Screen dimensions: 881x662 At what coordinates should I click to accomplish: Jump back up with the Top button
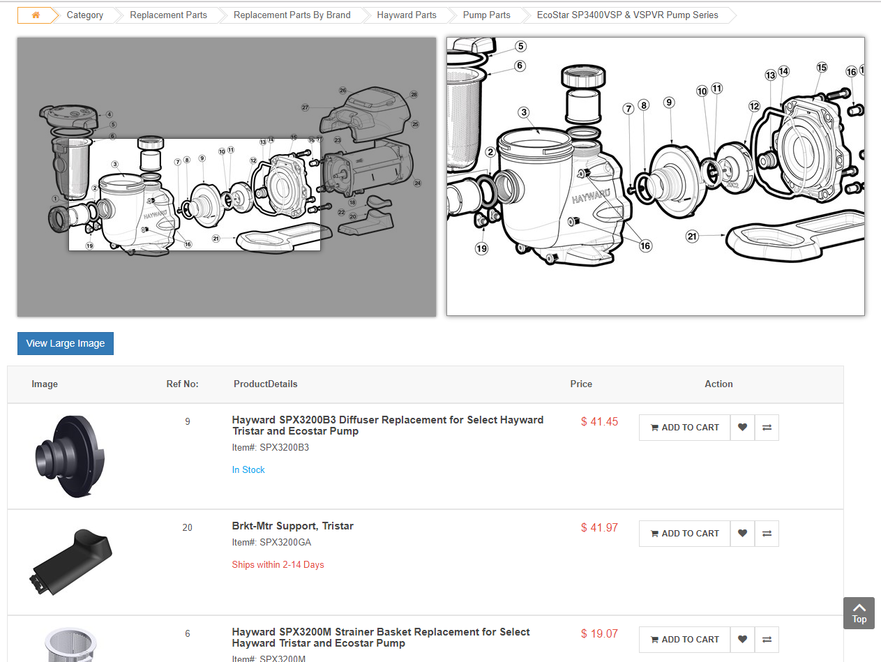tap(859, 613)
